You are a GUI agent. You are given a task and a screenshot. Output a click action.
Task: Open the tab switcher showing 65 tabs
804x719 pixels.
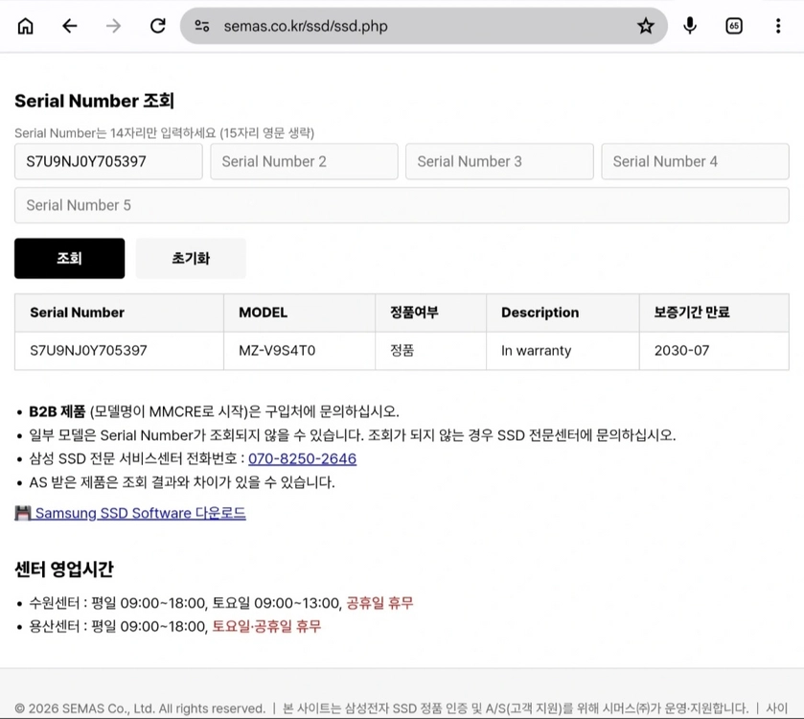pos(734,26)
